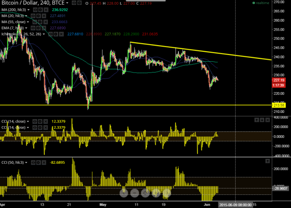291x208 pixels.
Task: Click the green realtime status indicator
Action: click(x=261, y=3)
